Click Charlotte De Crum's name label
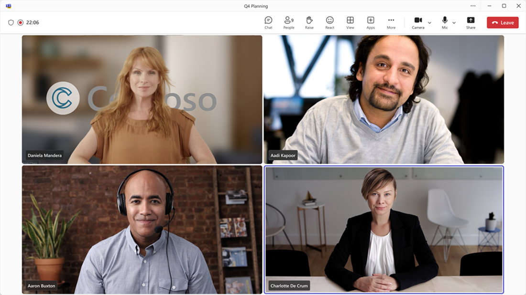Screen dimensions: 526x295 pyautogui.click(x=289, y=285)
